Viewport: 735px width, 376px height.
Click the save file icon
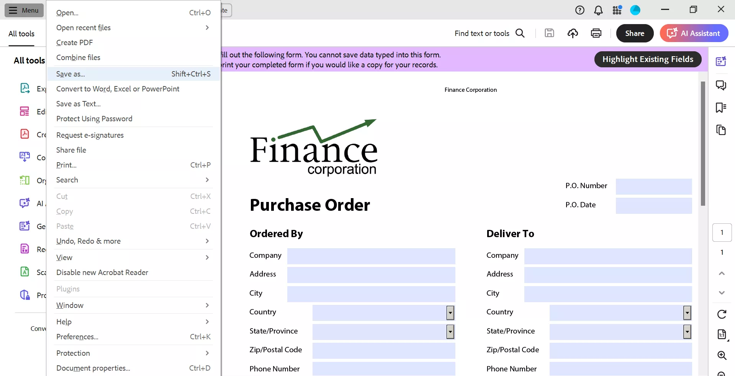click(x=549, y=33)
